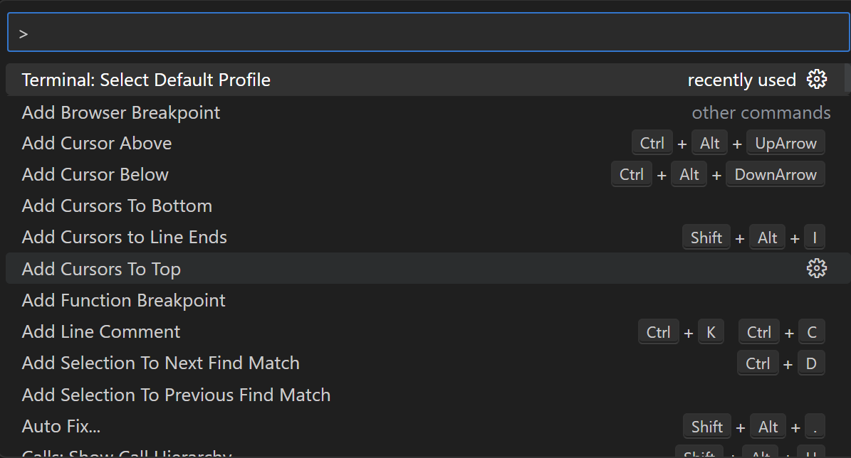
Task: Select Add Cursor Below from the list
Action: tap(95, 174)
